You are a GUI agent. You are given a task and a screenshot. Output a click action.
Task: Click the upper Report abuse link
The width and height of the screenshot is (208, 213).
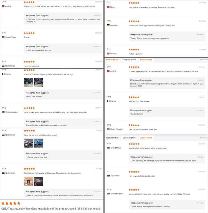[204, 60]
